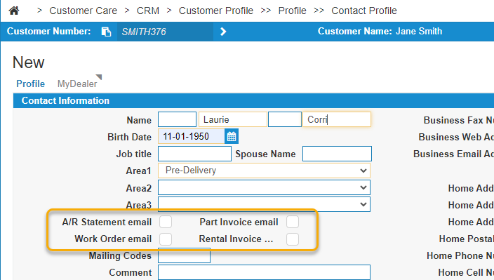494x280 pixels.
Task: Edit the first name field Laurie
Action: [x=233, y=119]
